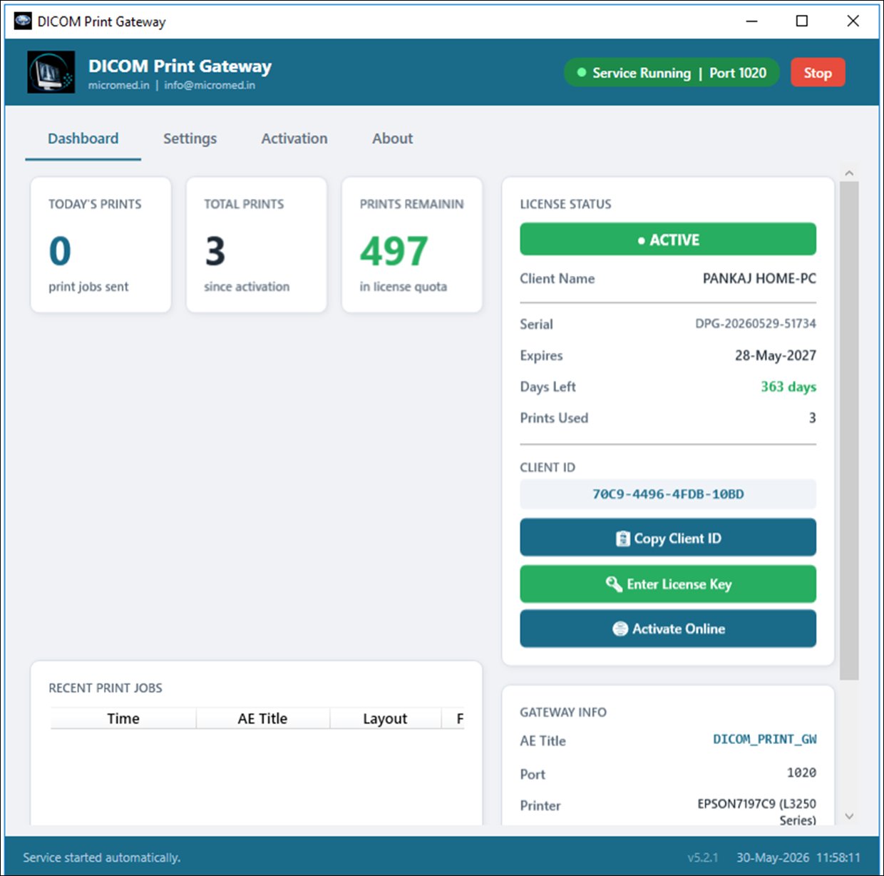The width and height of the screenshot is (884, 876).
Task: Click the Layout column header
Action: point(385,718)
